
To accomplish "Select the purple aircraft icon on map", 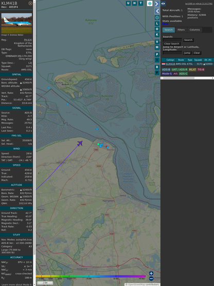I will coord(80,144).
